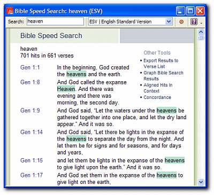Open the purple help icon in toolbar
Viewport: 214px width, 195px height.
(x=194, y=22)
